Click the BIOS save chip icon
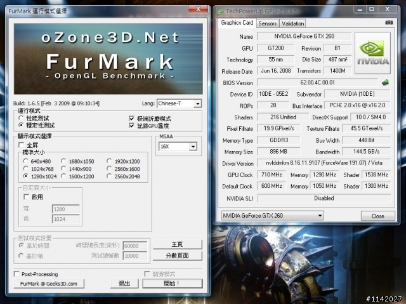This screenshot has height=304, width=406. pos(385,83)
